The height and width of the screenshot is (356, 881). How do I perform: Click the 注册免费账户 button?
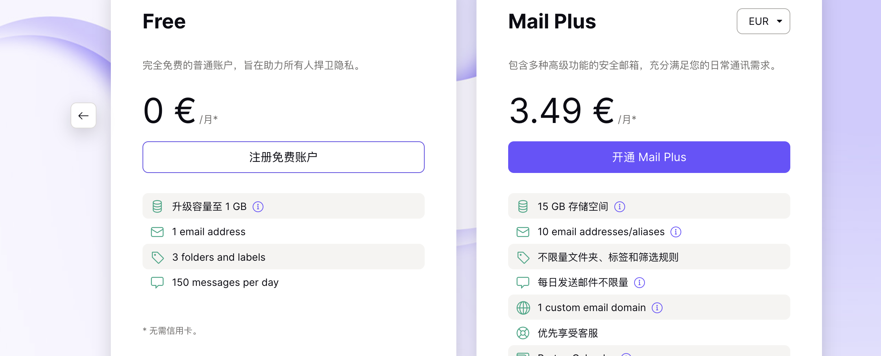[x=283, y=157]
